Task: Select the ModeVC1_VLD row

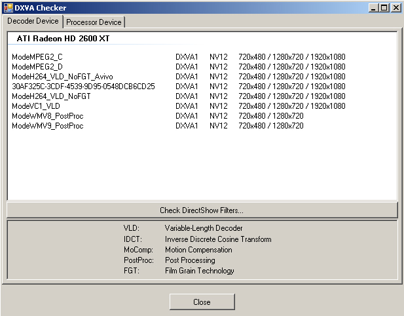Action: pos(179,106)
